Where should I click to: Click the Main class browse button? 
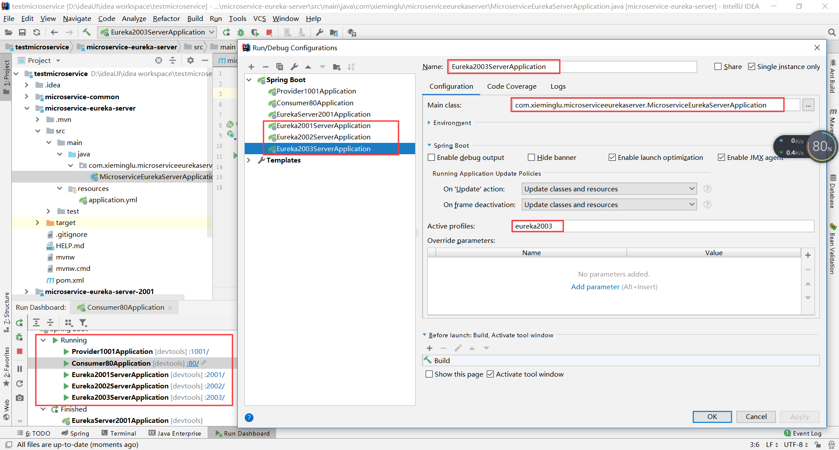[x=808, y=105]
